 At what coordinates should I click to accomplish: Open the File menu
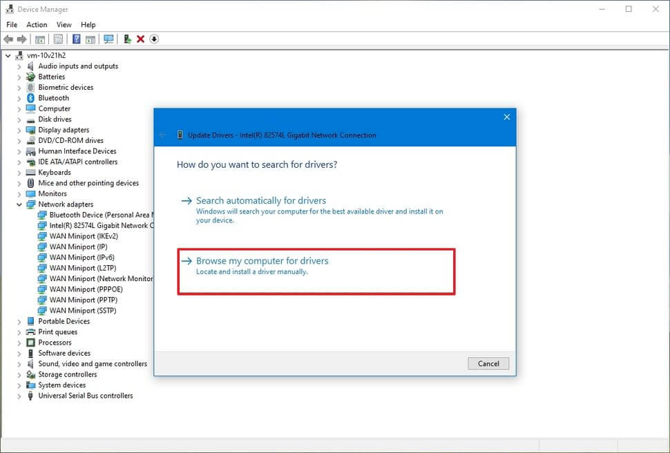(12, 25)
